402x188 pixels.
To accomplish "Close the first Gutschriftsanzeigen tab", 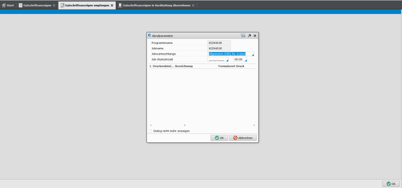I will tap(54, 5).
